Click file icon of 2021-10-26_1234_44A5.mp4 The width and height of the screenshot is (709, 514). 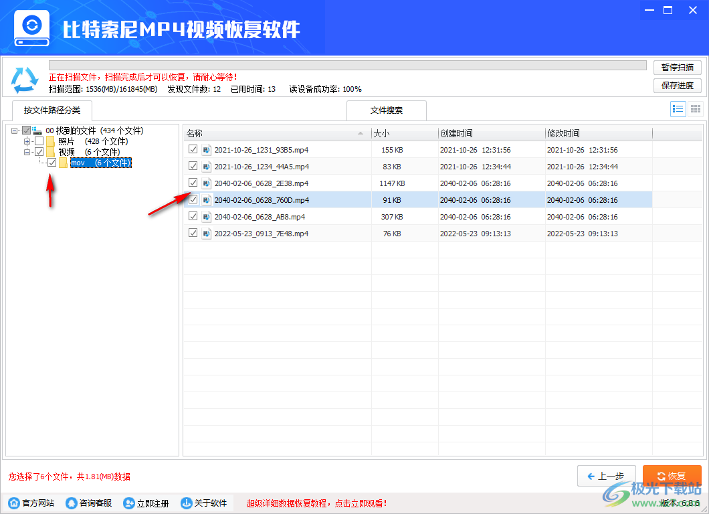pos(207,167)
